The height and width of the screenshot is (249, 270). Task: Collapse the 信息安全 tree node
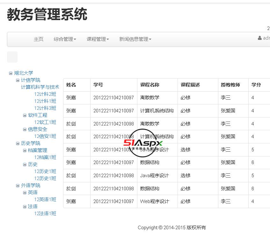coord(25,129)
